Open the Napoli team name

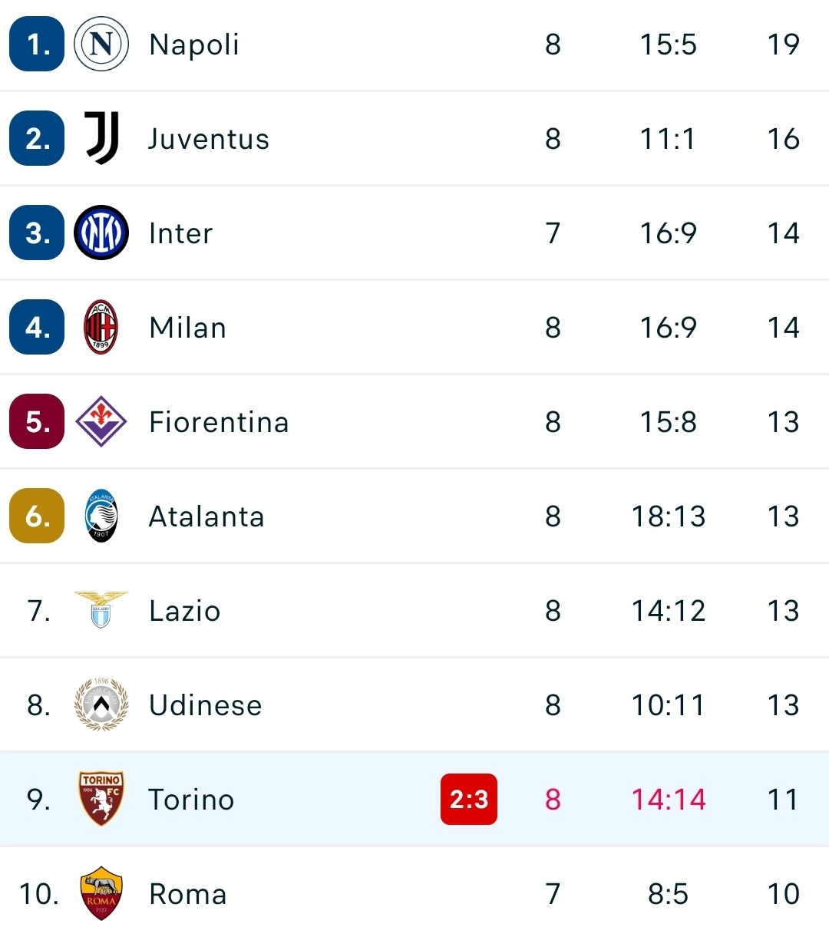[x=194, y=45]
